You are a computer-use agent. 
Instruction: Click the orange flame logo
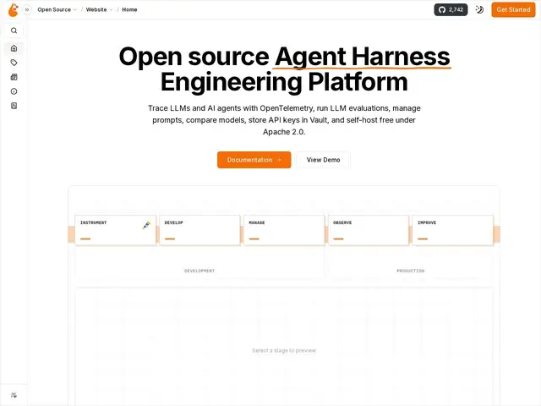(x=14, y=9)
